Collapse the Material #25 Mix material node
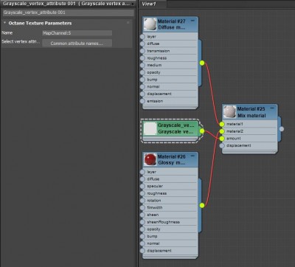 tap(272, 108)
